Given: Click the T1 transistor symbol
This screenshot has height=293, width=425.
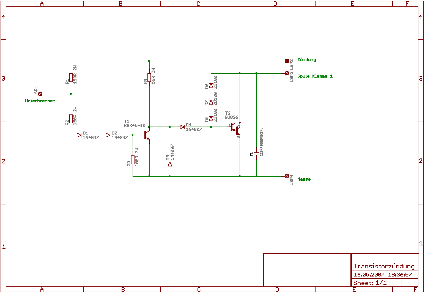Looking at the screenshot, I should click(147, 135).
